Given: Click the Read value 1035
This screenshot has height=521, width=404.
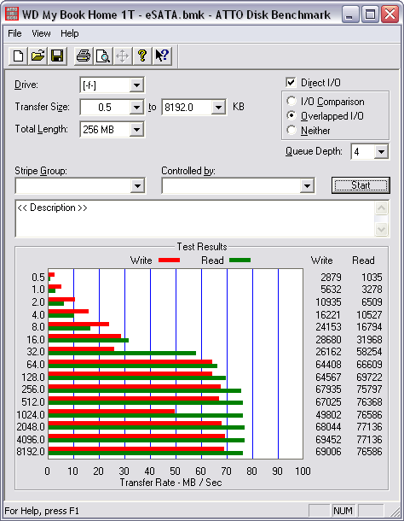Looking at the screenshot, I should pos(372,277).
